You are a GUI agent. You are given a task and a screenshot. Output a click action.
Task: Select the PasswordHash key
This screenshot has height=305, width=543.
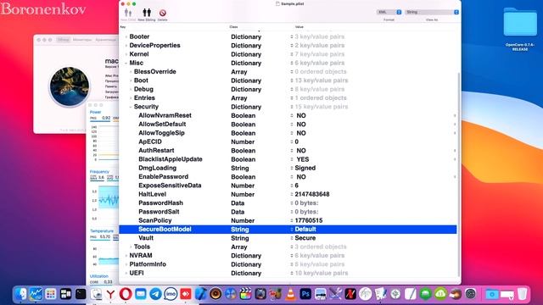tap(160, 203)
